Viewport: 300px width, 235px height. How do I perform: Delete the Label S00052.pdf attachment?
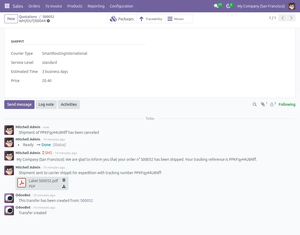[64, 180]
